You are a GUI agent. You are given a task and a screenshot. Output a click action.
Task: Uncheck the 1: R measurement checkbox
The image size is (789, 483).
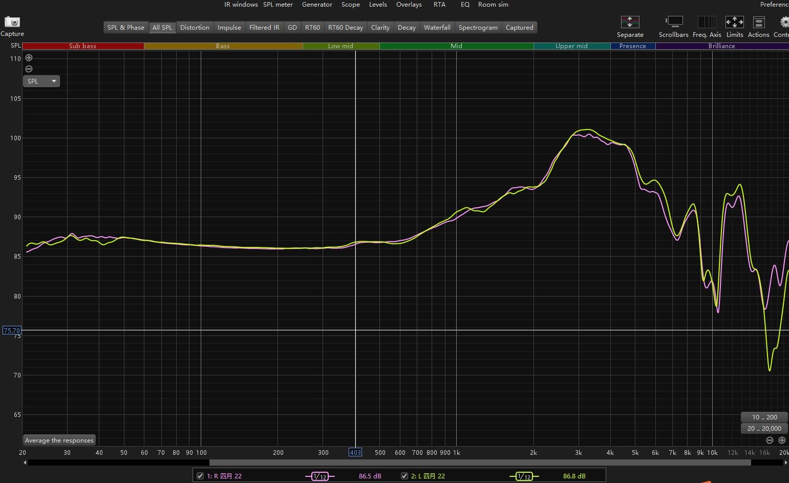[200, 476]
